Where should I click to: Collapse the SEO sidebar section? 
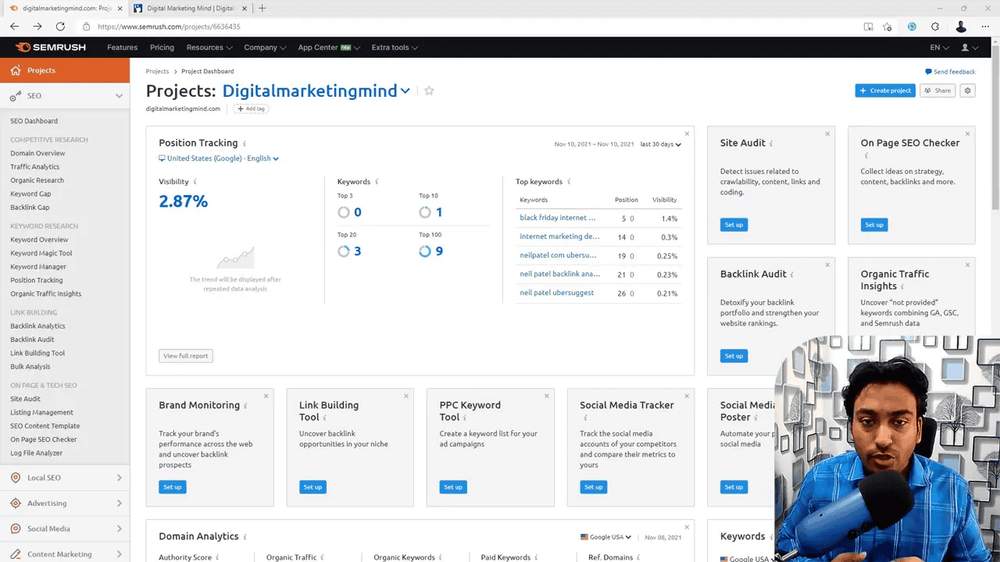coord(118,95)
